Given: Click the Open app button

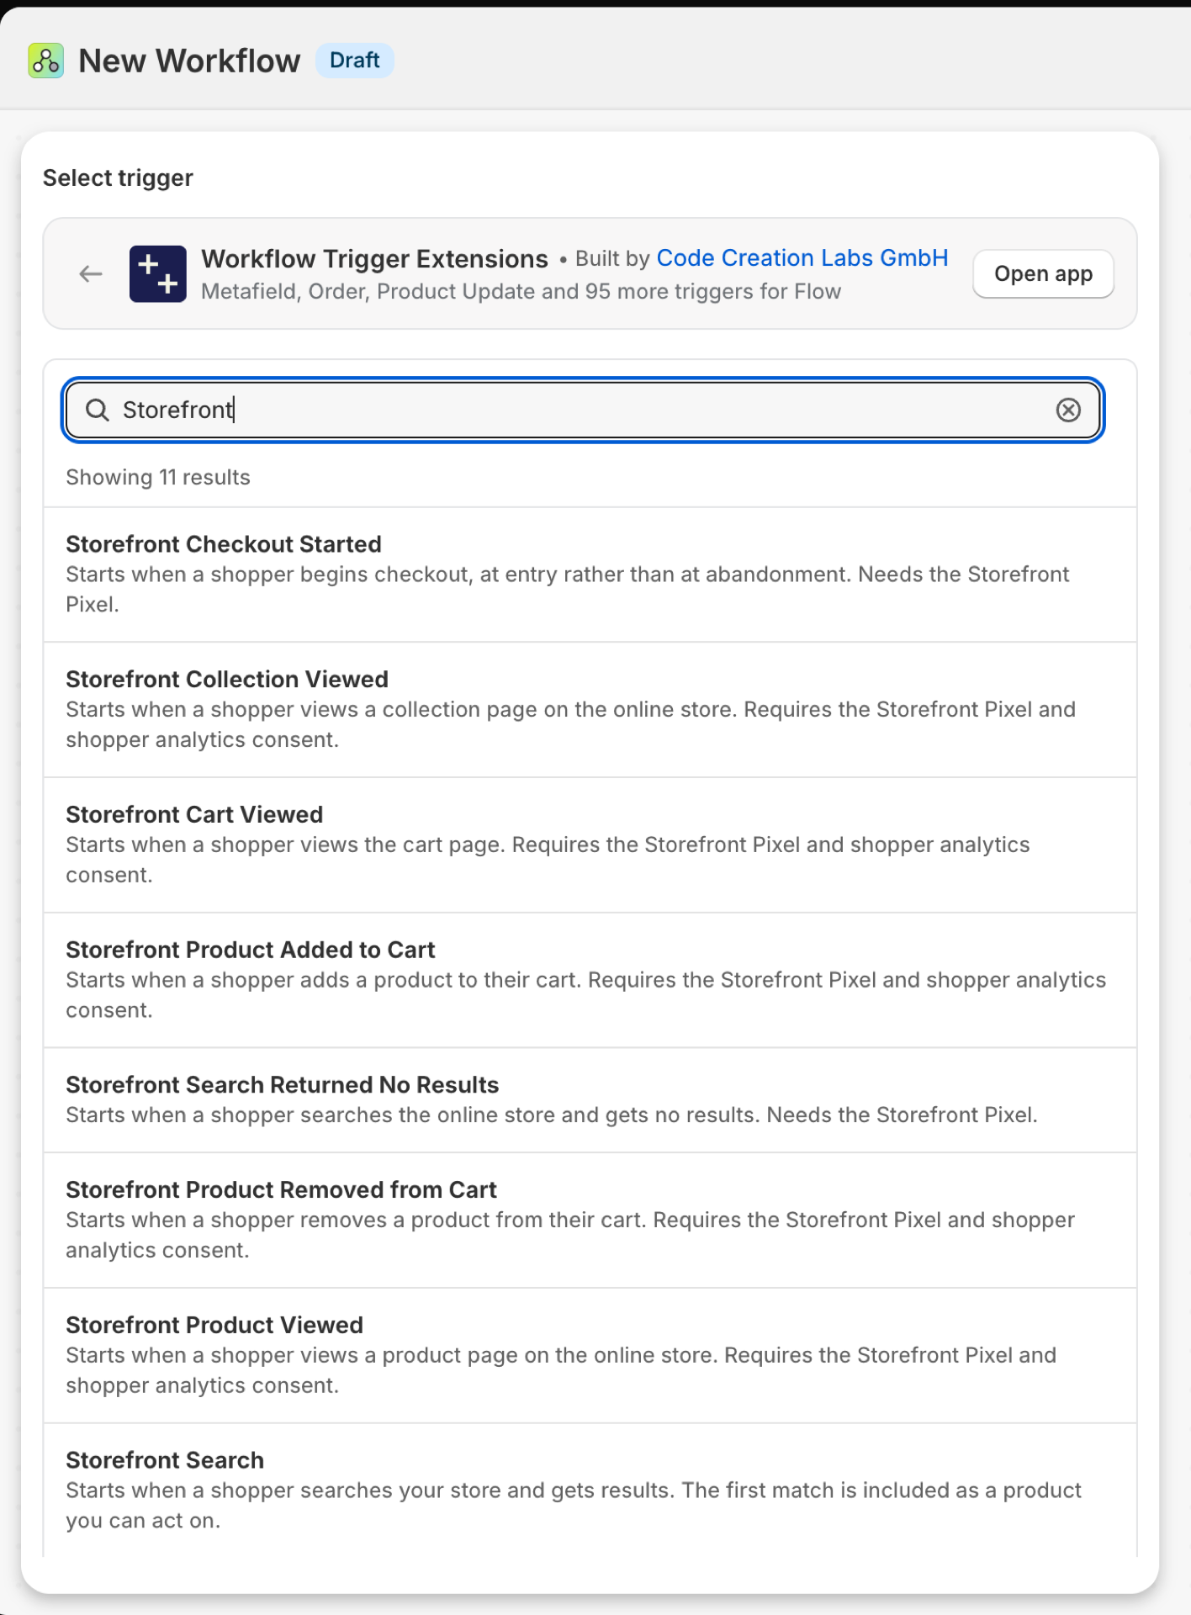Looking at the screenshot, I should (1043, 273).
